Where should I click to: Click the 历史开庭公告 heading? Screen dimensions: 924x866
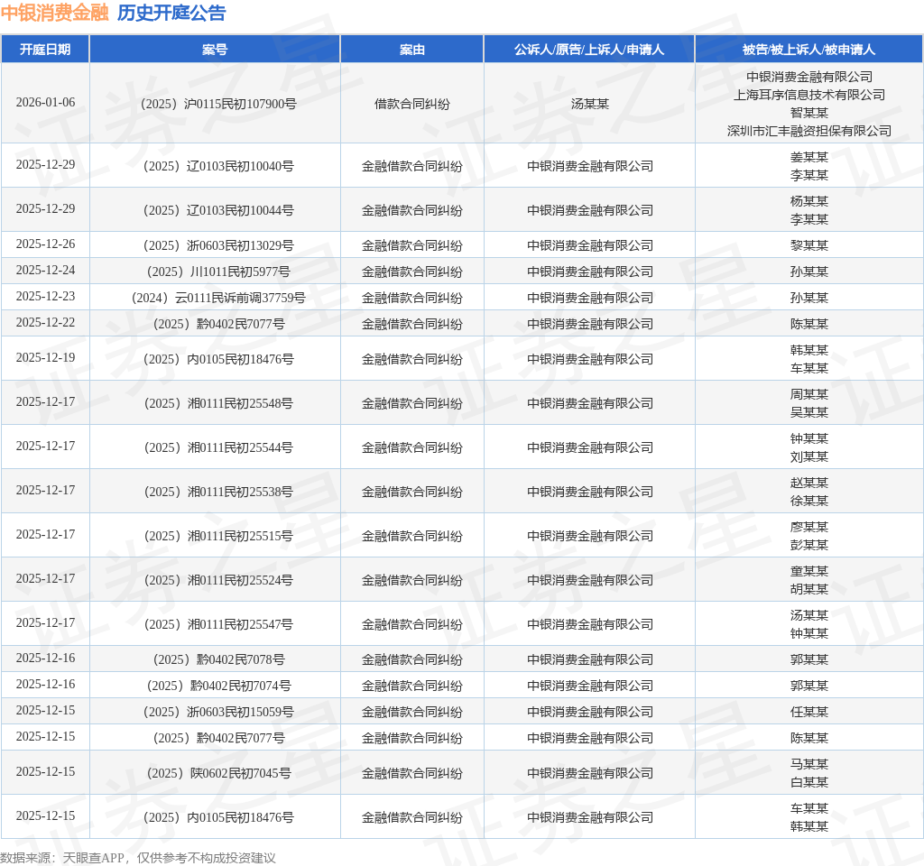click(x=171, y=13)
